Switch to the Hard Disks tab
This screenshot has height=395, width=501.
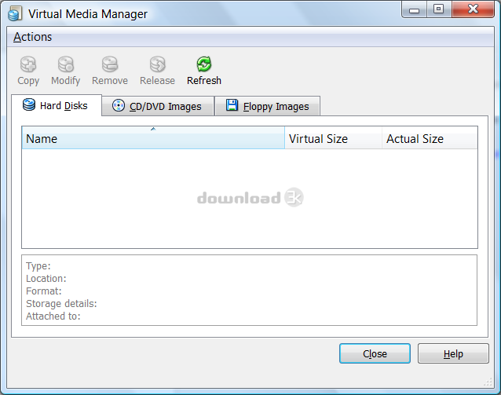[x=56, y=105]
